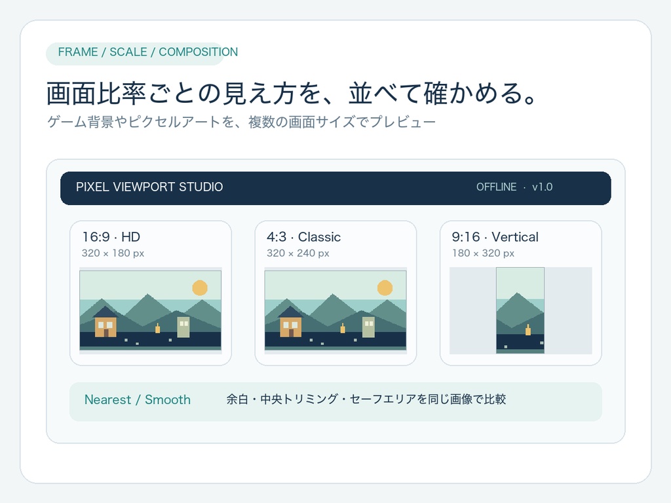This screenshot has width=671, height=503.
Task: Click the "OFFLINE · v1.0" status text
Action: coord(514,187)
